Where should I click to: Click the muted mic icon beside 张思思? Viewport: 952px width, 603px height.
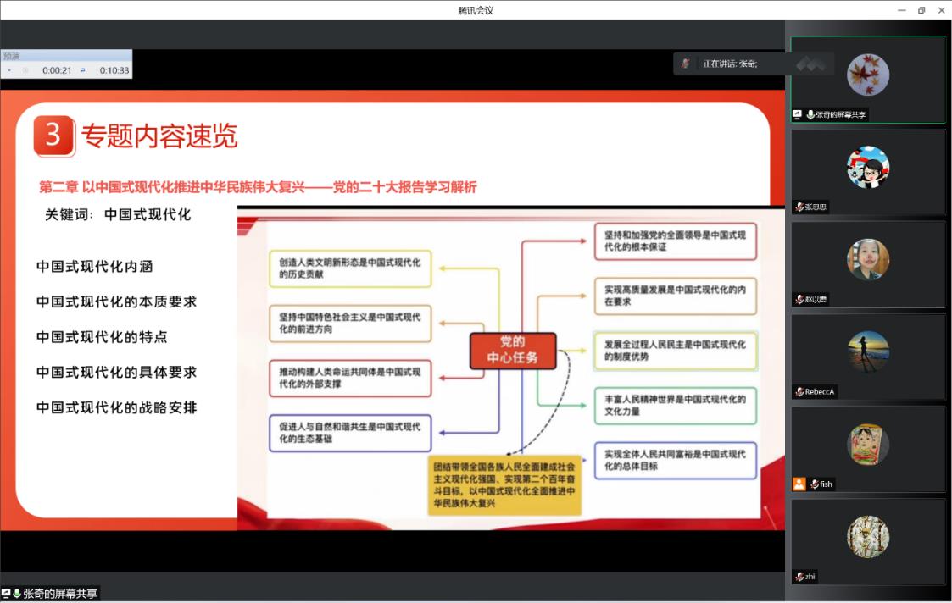(x=799, y=207)
